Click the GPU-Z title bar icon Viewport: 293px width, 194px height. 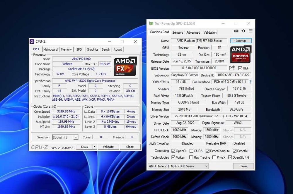point(151,23)
